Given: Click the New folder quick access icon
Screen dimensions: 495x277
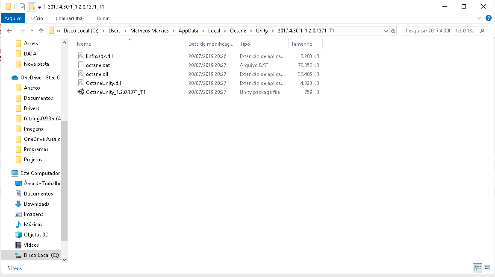Looking at the screenshot, I should pyautogui.click(x=32, y=7).
